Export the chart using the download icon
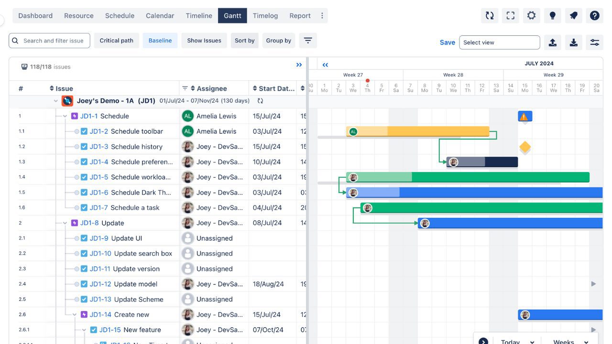The height and width of the screenshot is (344, 612). click(x=573, y=43)
